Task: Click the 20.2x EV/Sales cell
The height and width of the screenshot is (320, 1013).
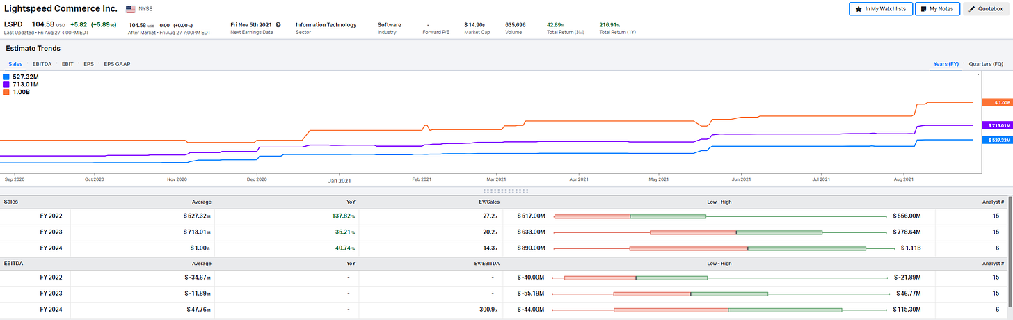Action: [490, 232]
